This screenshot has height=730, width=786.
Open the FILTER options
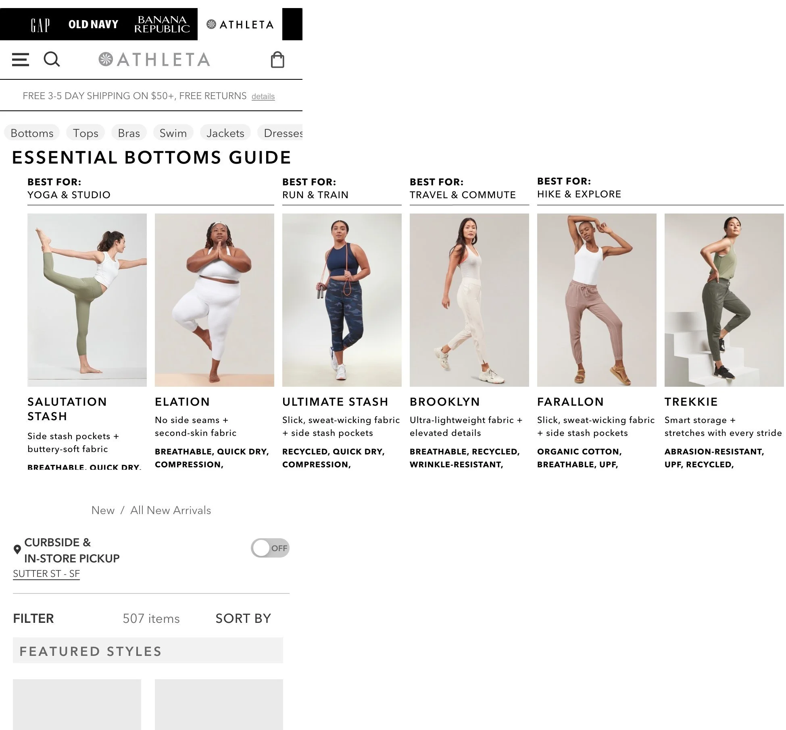(x=33, y=618)
